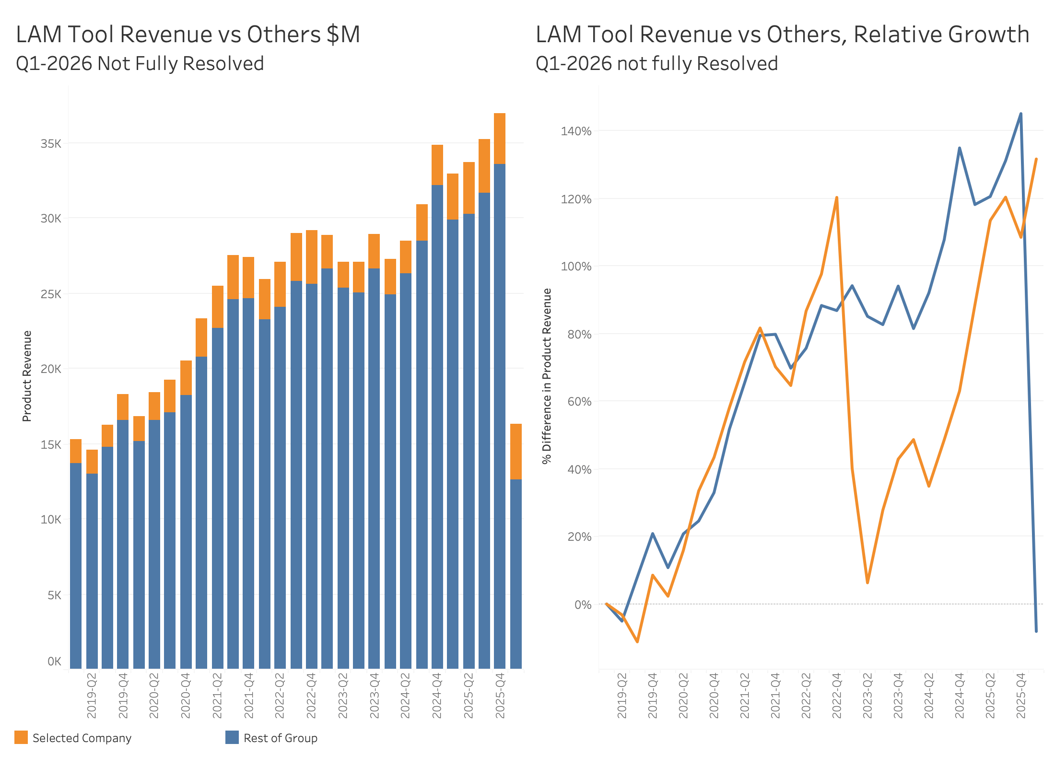Click the 2022-Q4 label under the line chart
1055x767 pixels.
837,696
